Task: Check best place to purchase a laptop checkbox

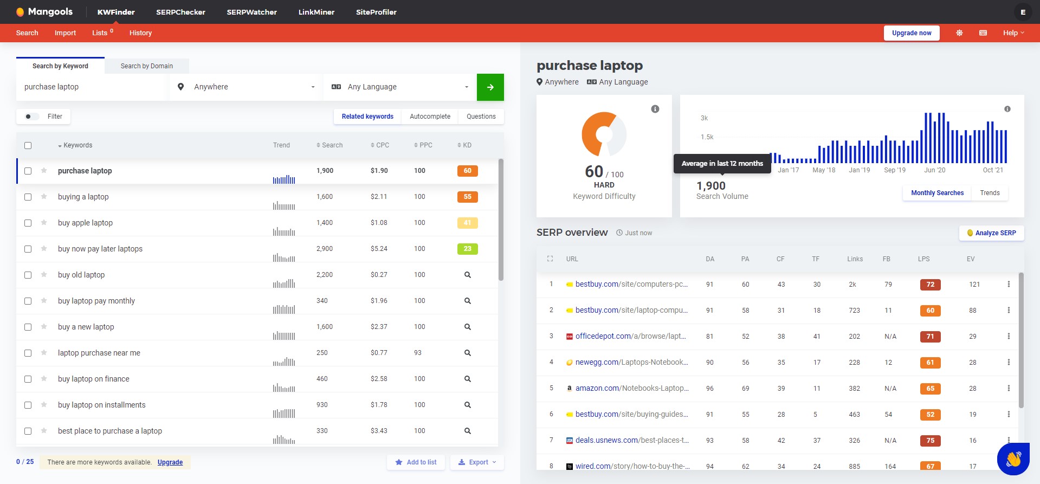Action: click(28, 431)
